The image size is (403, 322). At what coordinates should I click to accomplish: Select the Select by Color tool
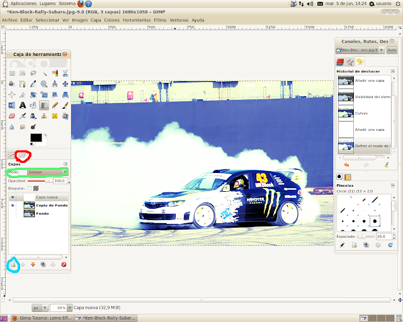pos(55,74)
